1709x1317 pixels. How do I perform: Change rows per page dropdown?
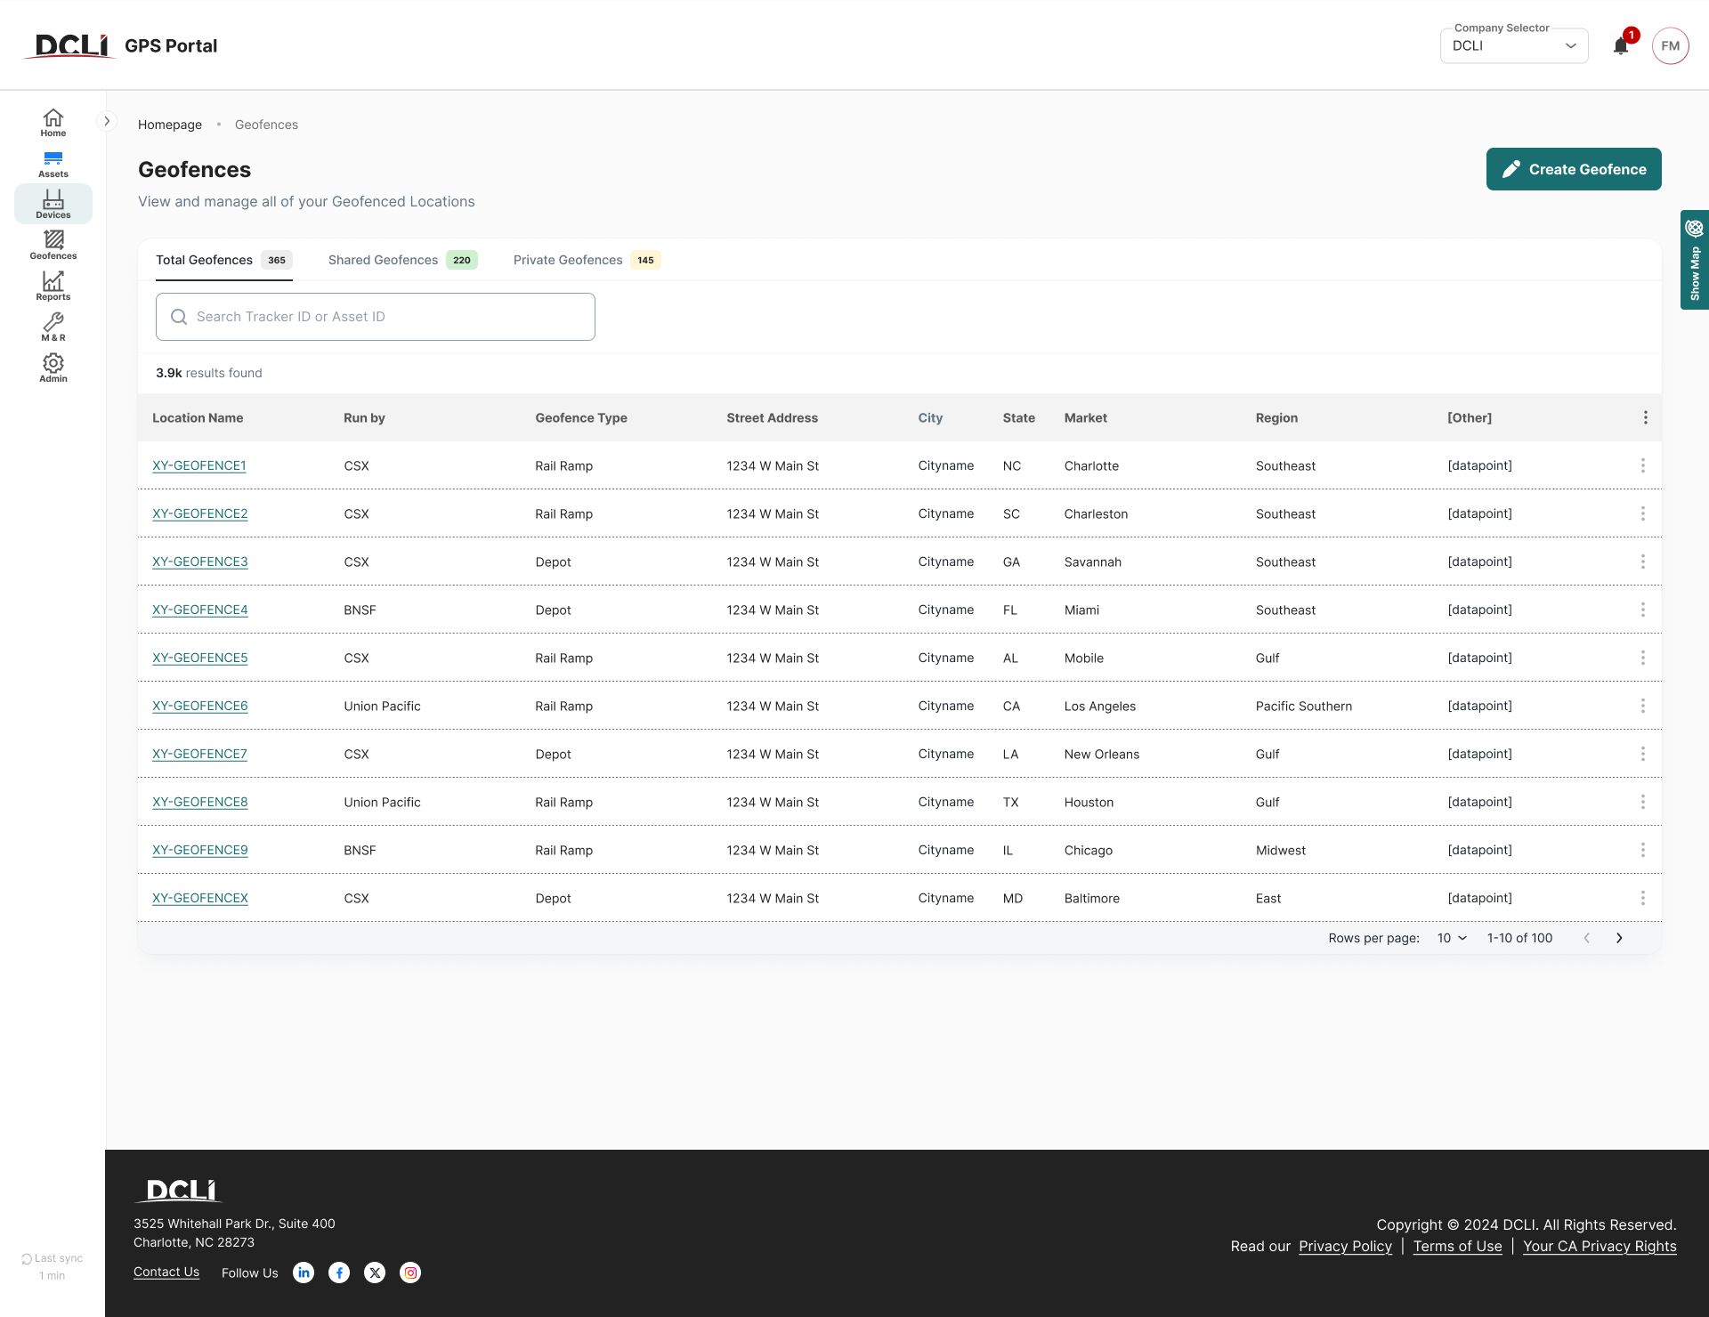[x=1452, y=938]
